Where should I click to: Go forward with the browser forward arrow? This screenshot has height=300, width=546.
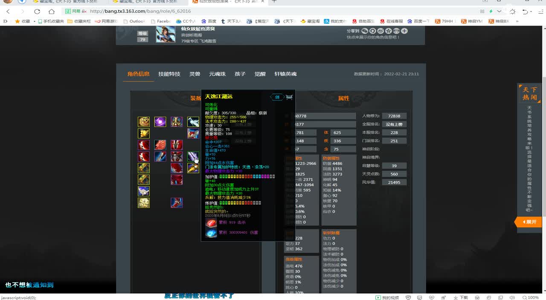(x=22, y=12)
